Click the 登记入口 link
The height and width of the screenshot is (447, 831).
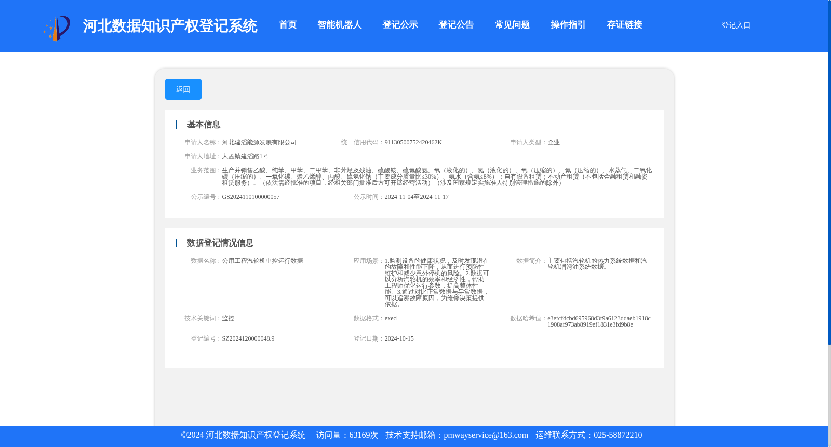(736, 25)
